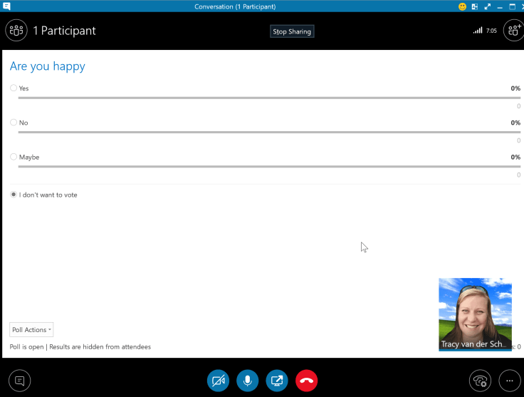Screen dimensions: 524x397
Task: Mute the microphone
Action: click(247, 381)
